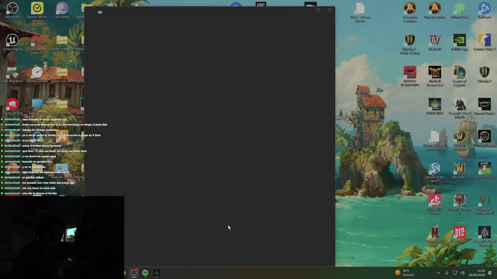Click the Battle.net desktop icon

point(485,10)
